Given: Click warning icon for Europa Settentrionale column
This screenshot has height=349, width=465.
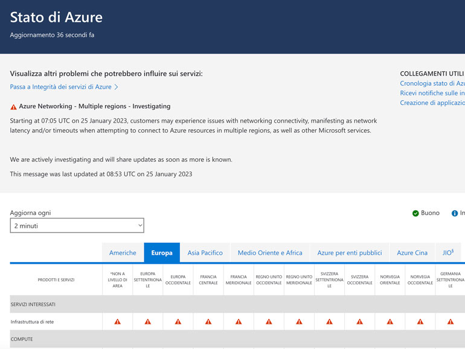Looking at the screenshot, I should 148,321.
